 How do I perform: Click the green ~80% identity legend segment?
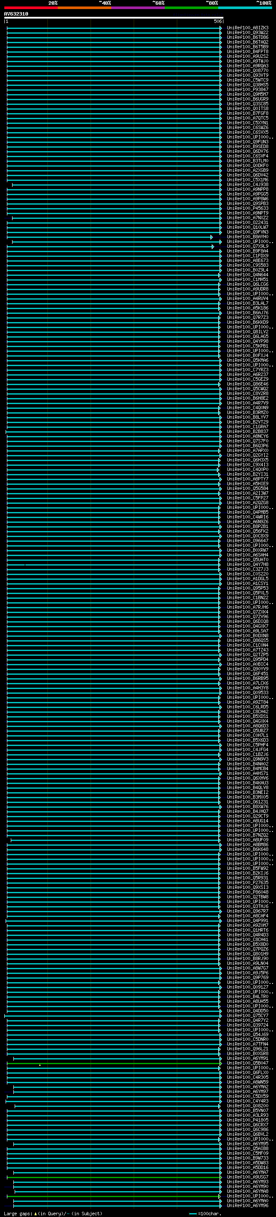(x=191, y=8)
